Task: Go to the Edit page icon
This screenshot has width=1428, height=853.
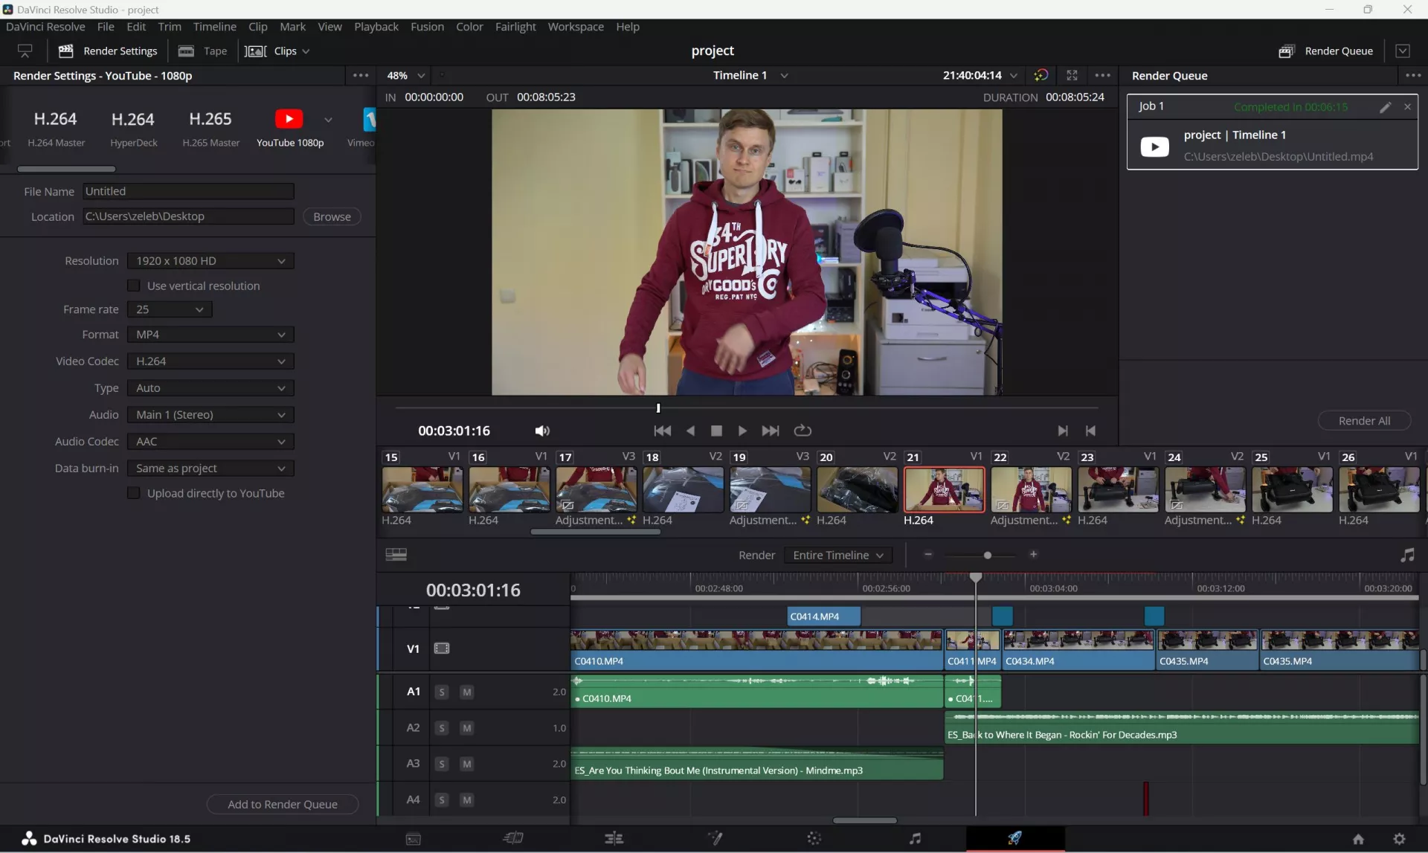Action: [614, 838]
